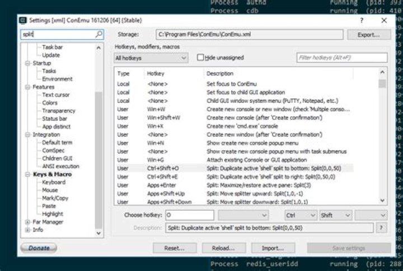Select Transparency in the settings tree
Image resolution: width=403 pixels, height=271 pixels.
pos(59,111)
